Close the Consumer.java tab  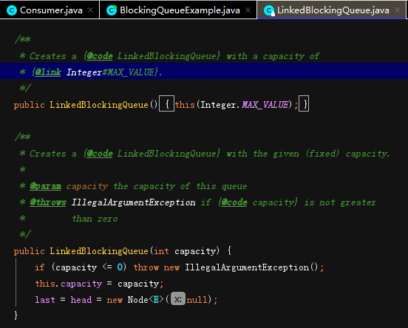91,10
